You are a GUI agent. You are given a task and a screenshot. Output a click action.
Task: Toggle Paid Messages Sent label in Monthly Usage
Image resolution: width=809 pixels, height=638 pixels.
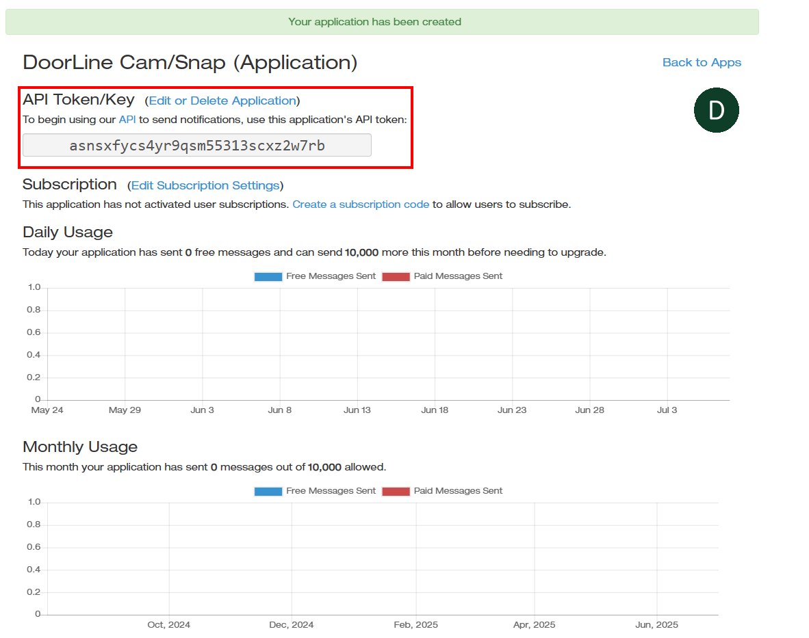tap(458, 491)
